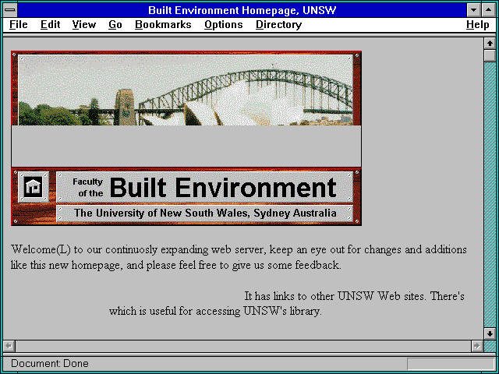The image size is (499, 374).
Task: Click the Built Environment title plate
Action: pos(204,187)
